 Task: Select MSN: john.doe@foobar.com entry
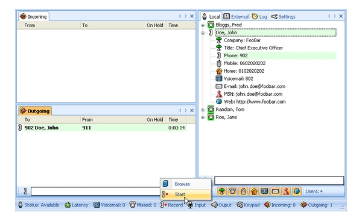pos(253,94)
